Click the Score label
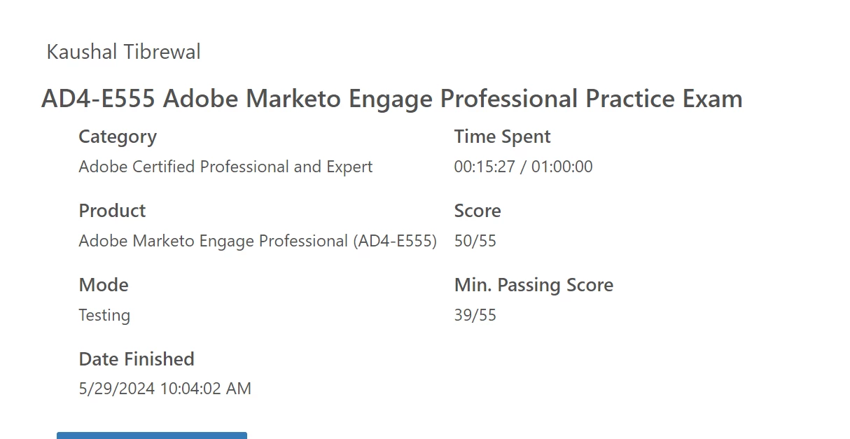Image resolution: width=850 pixels, height=439 pixels. click(x=478, y=211)
